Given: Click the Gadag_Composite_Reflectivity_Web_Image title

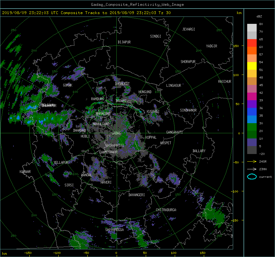Looking at the screenshot, I should 137,5.
